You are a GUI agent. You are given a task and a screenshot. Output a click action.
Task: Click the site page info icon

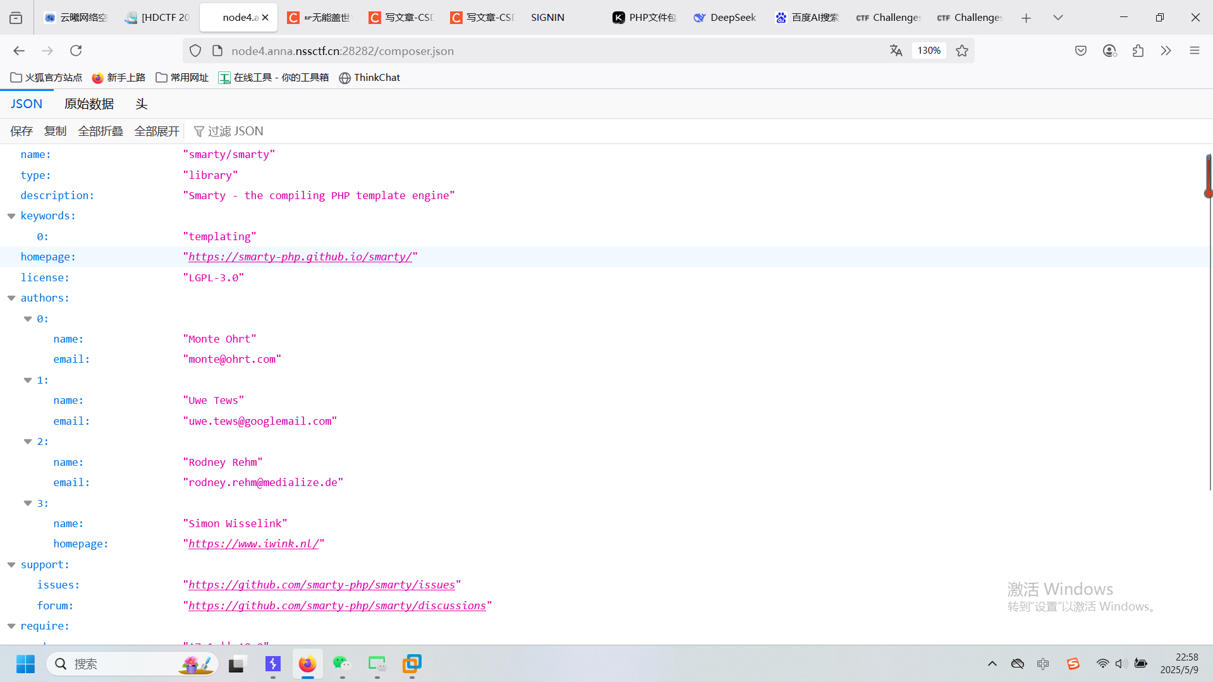point(217,51)
